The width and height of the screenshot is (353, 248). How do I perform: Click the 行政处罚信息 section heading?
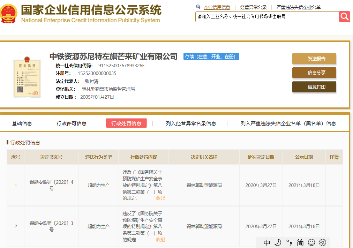click(x=25, y=143)
